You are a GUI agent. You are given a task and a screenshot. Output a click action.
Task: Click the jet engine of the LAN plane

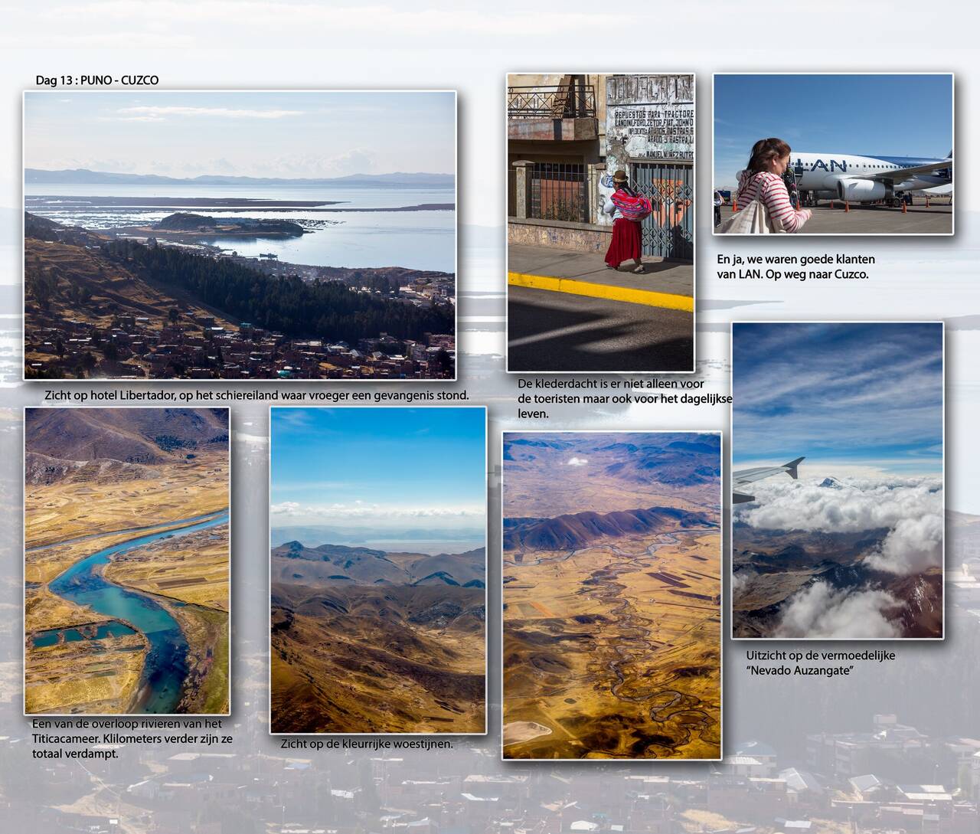tap(862, 188)
